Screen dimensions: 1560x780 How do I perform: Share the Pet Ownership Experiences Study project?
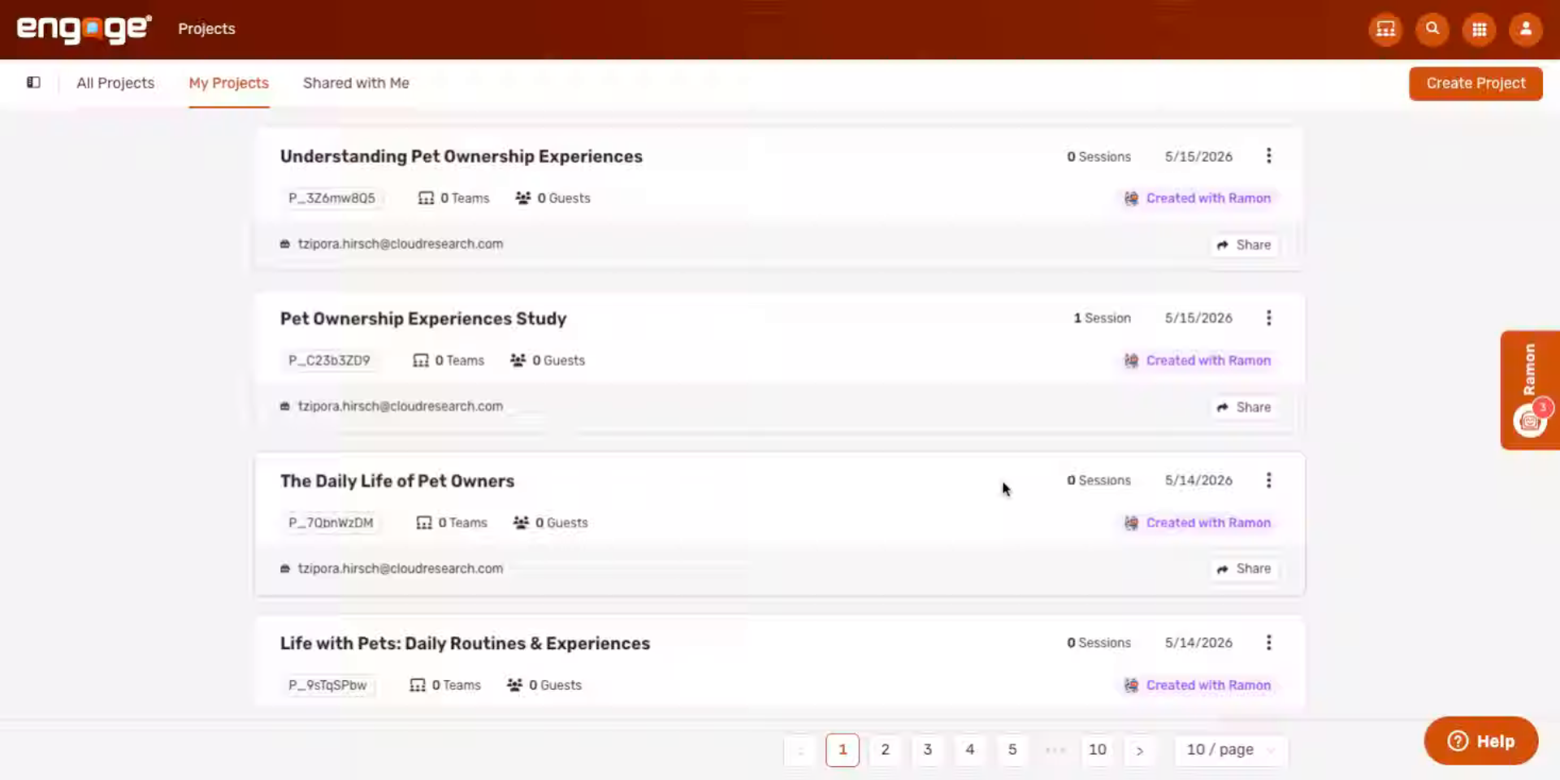tap(1244, 407)
